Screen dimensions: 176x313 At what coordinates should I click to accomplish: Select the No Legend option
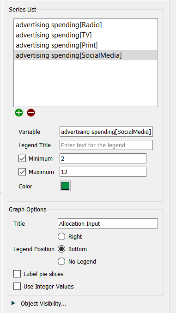[61, 261]
